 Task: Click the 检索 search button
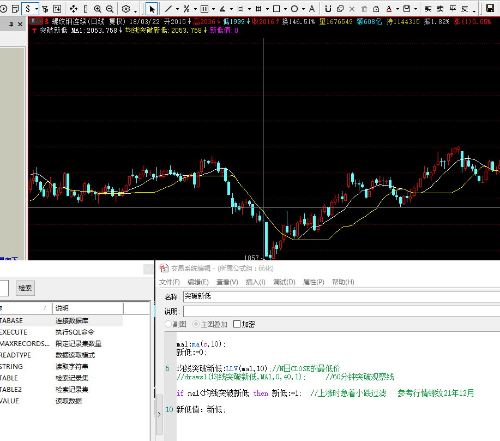(25, 288)
